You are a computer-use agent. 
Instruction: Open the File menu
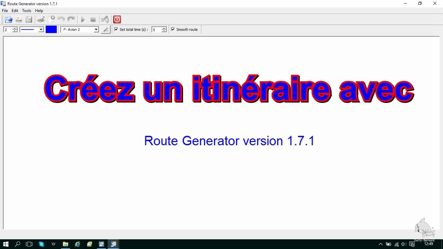[5, 11]
